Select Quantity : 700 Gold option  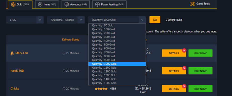tap(117, 52)
